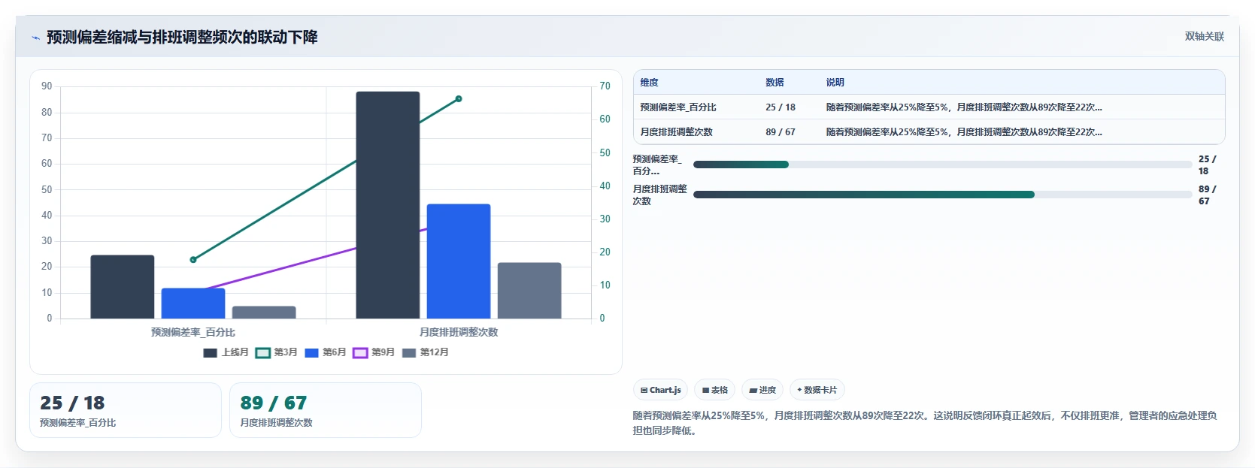Click the 月度排班调整次数 table row cell
This screenshot has height=468, width=1255.
(x=676, y=132)
